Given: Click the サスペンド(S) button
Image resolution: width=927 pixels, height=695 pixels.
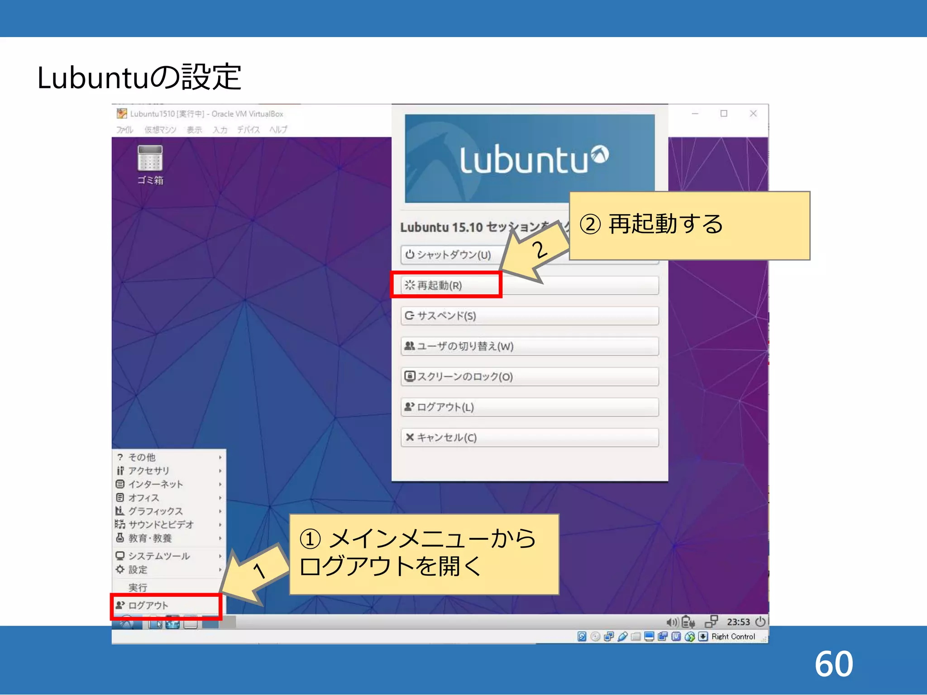Looking at the screenshot, I should click(x=530, y=316).
